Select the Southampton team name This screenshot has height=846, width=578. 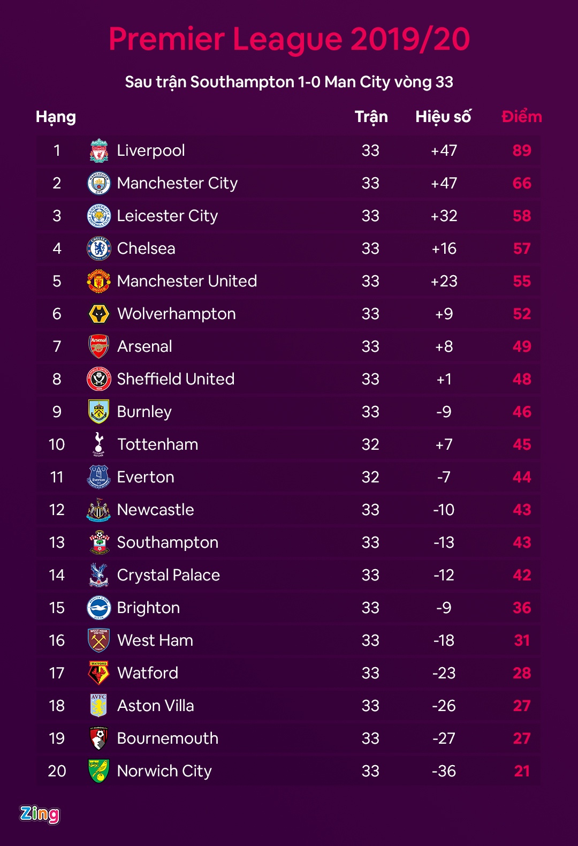(168, 542)
